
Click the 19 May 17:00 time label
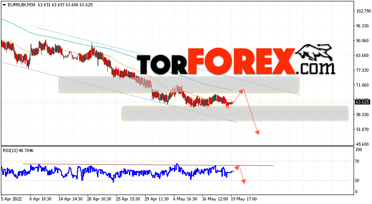click(244, 199)
